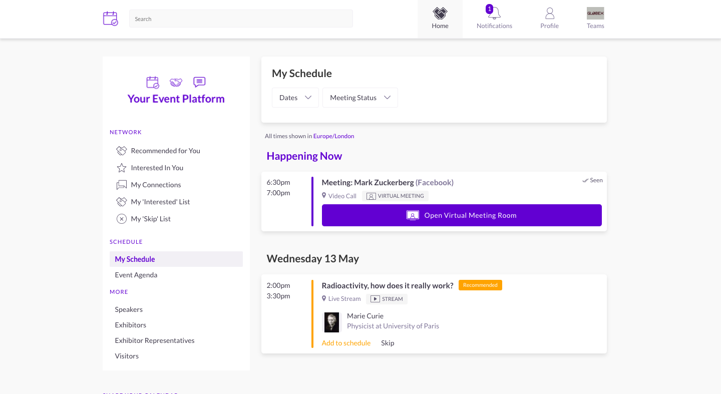Click the chat icon beside My Connections
Image resolution: width=721 pixels, height=394 pixels.
tap(121, 185)
